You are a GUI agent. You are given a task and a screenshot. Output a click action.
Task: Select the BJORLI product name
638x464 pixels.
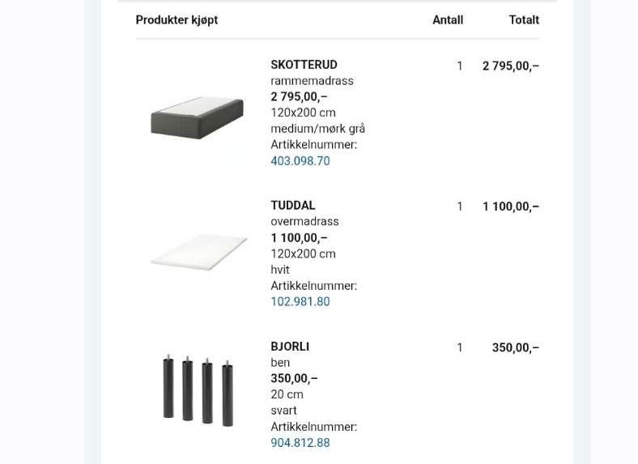tap(290, 347)
